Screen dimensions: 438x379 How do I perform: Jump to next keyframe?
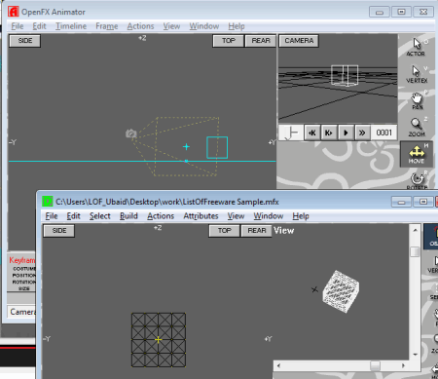point(329,133)
